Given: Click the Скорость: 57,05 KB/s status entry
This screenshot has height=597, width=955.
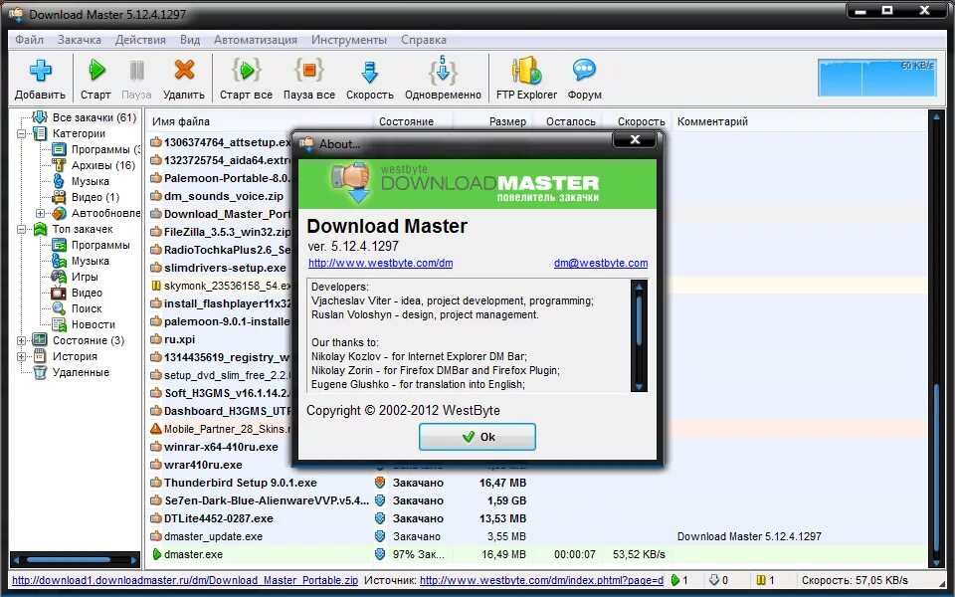Looking at the screenshot, I should coord(855,580).
